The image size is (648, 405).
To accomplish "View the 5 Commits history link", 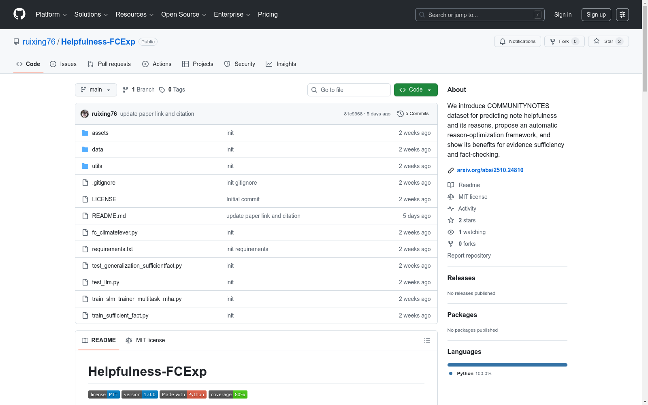I will pyautogui.click(x=413, y=114).
